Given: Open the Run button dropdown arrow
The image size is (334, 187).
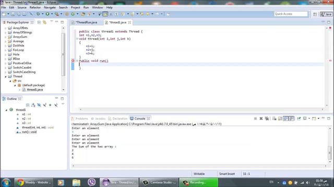Looking at the screenshot, I should coord(52,14).
